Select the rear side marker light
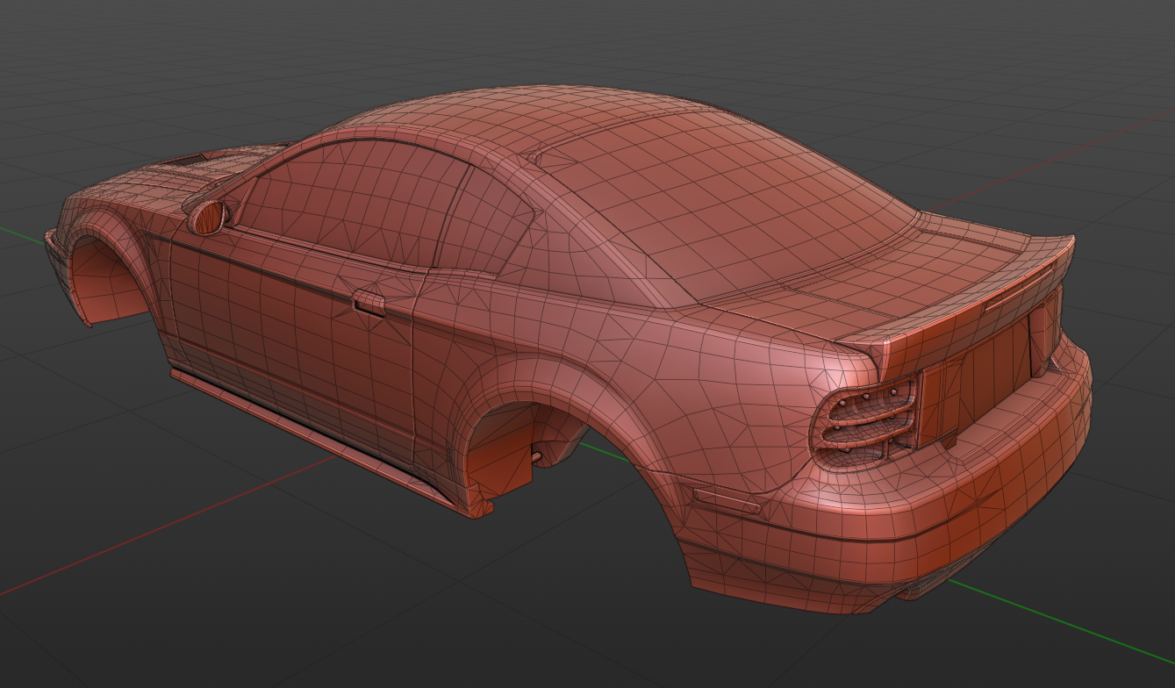 727,500
